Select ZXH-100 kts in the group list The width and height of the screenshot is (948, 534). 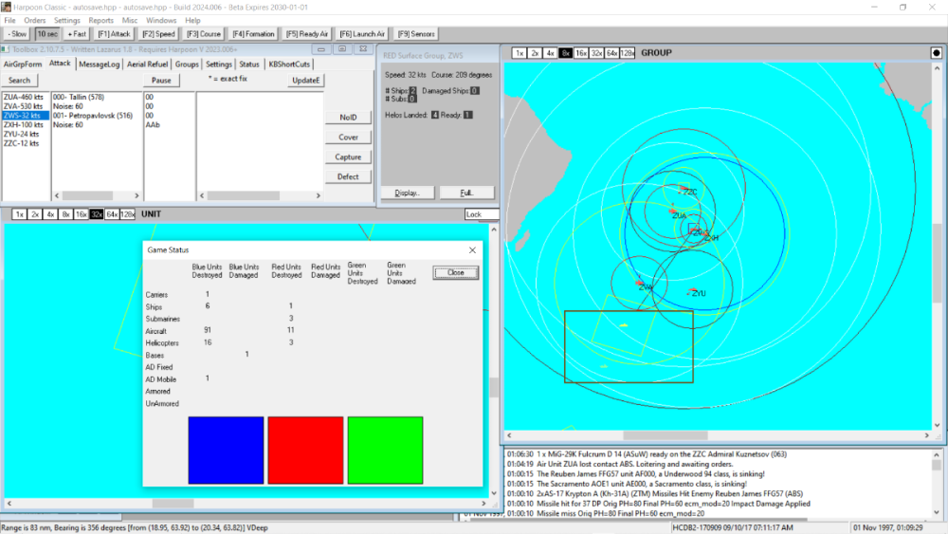point(24,125)
